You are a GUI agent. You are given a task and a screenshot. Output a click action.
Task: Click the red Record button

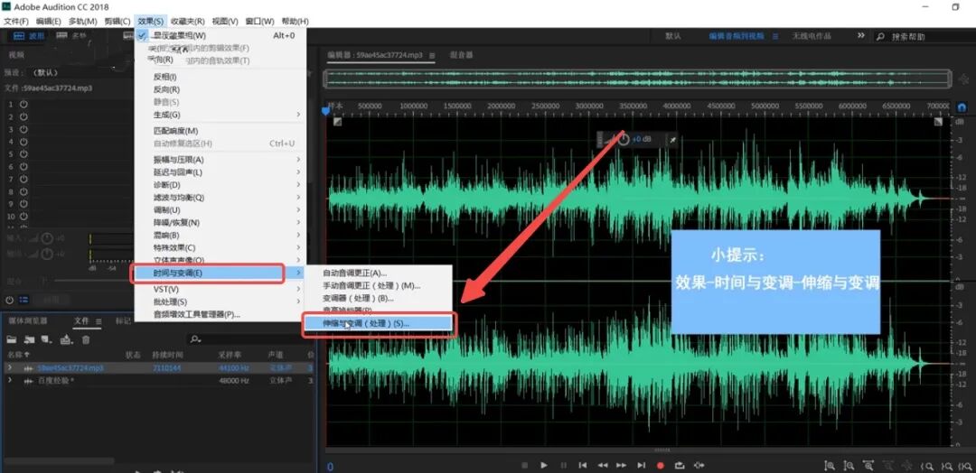point(661,465)
